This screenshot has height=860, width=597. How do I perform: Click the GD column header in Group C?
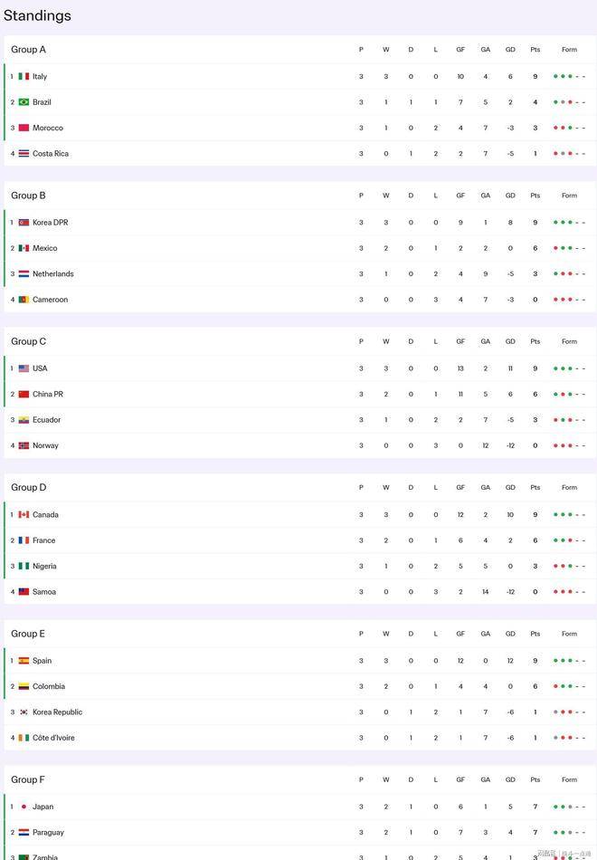(510, 341)
